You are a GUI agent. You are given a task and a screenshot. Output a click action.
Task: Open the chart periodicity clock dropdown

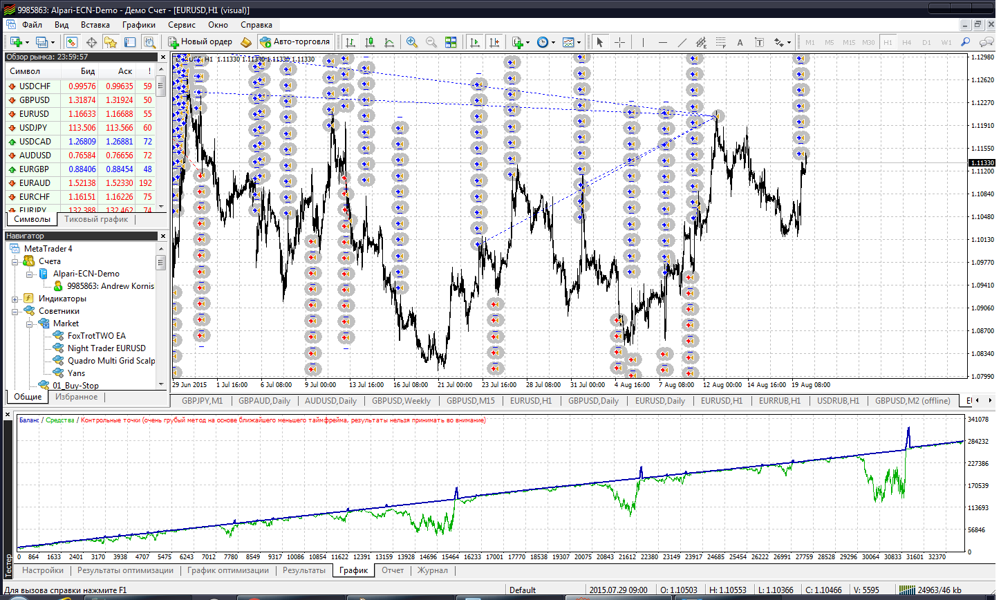point(543,42)
